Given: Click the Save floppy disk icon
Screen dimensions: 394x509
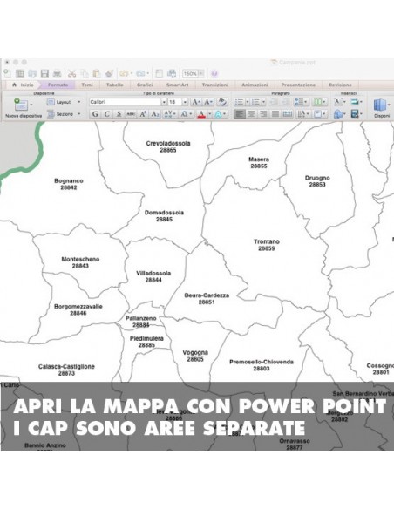Looking at the screenshot, I should click(44, 73).
